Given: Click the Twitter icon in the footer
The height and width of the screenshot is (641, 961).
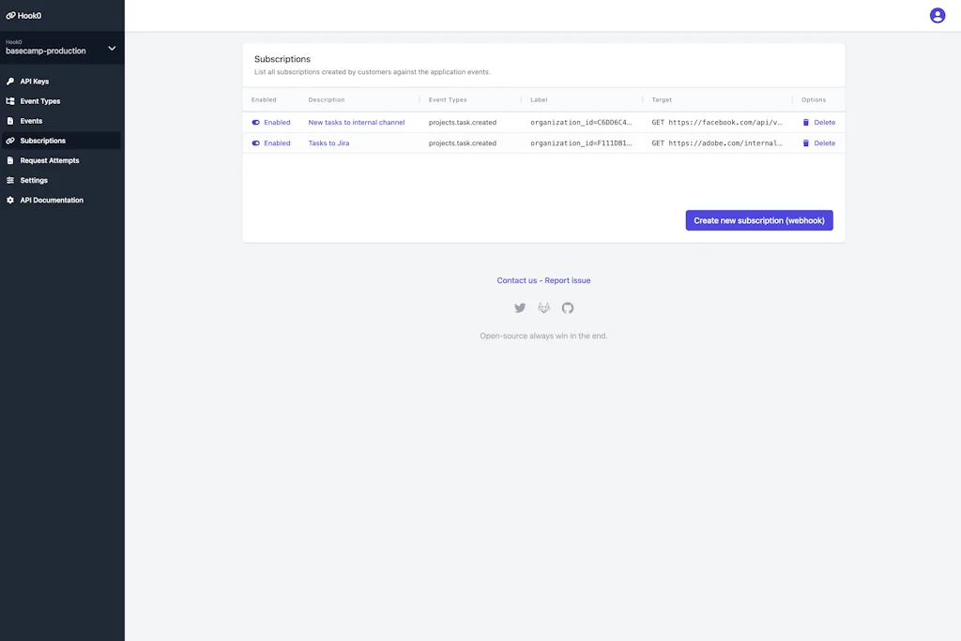Looking at the screenshot, I should pyautogui.click(x=520, y=308).
